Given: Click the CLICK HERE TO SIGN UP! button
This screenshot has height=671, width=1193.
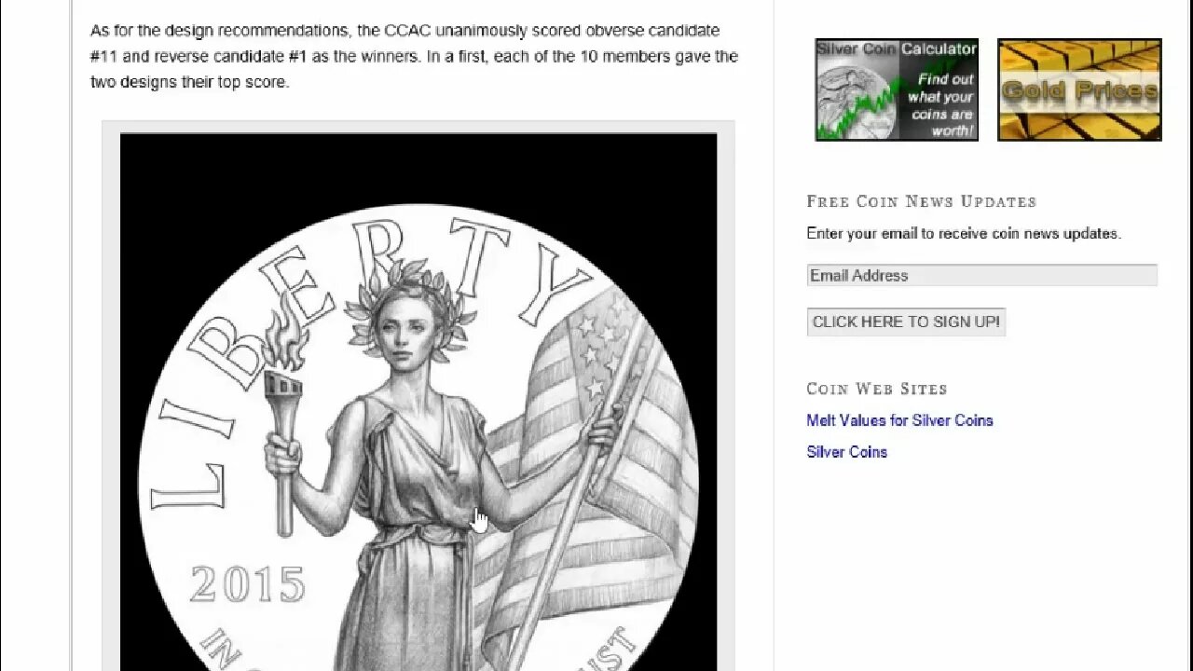Looking at the screenshot, I should pos(906,322).
